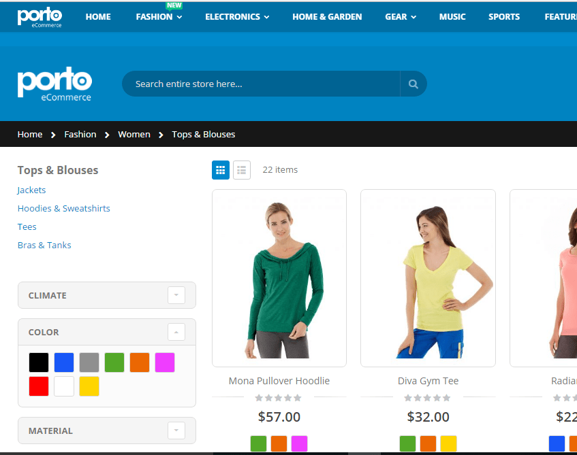
Task: Switch products to list view
Action: pyautogui.click(x=241, y=169)
